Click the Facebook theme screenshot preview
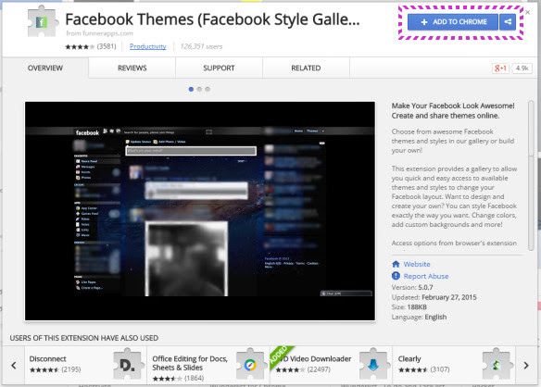Image resolution: width=541 pixels, height=387 pixels. [200, 211]
